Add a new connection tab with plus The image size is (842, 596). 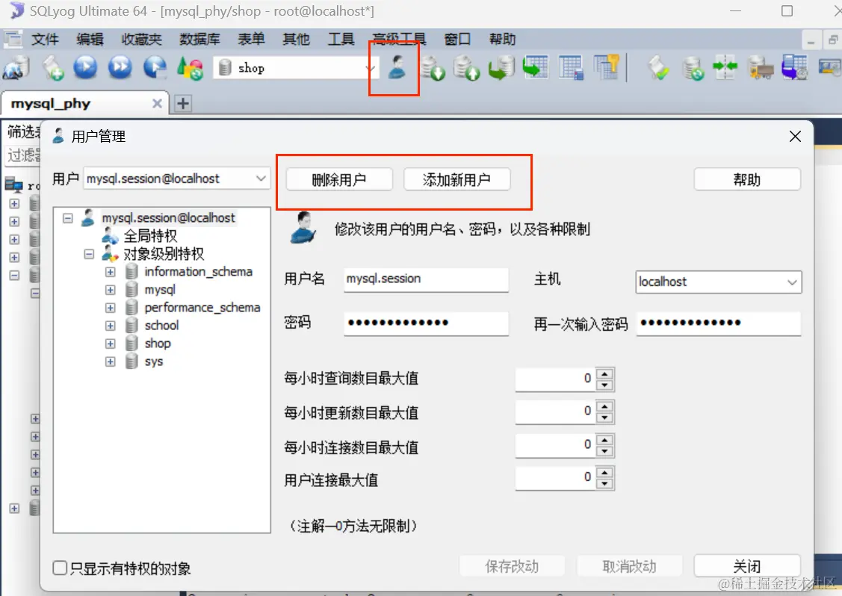tap(182, 103)
